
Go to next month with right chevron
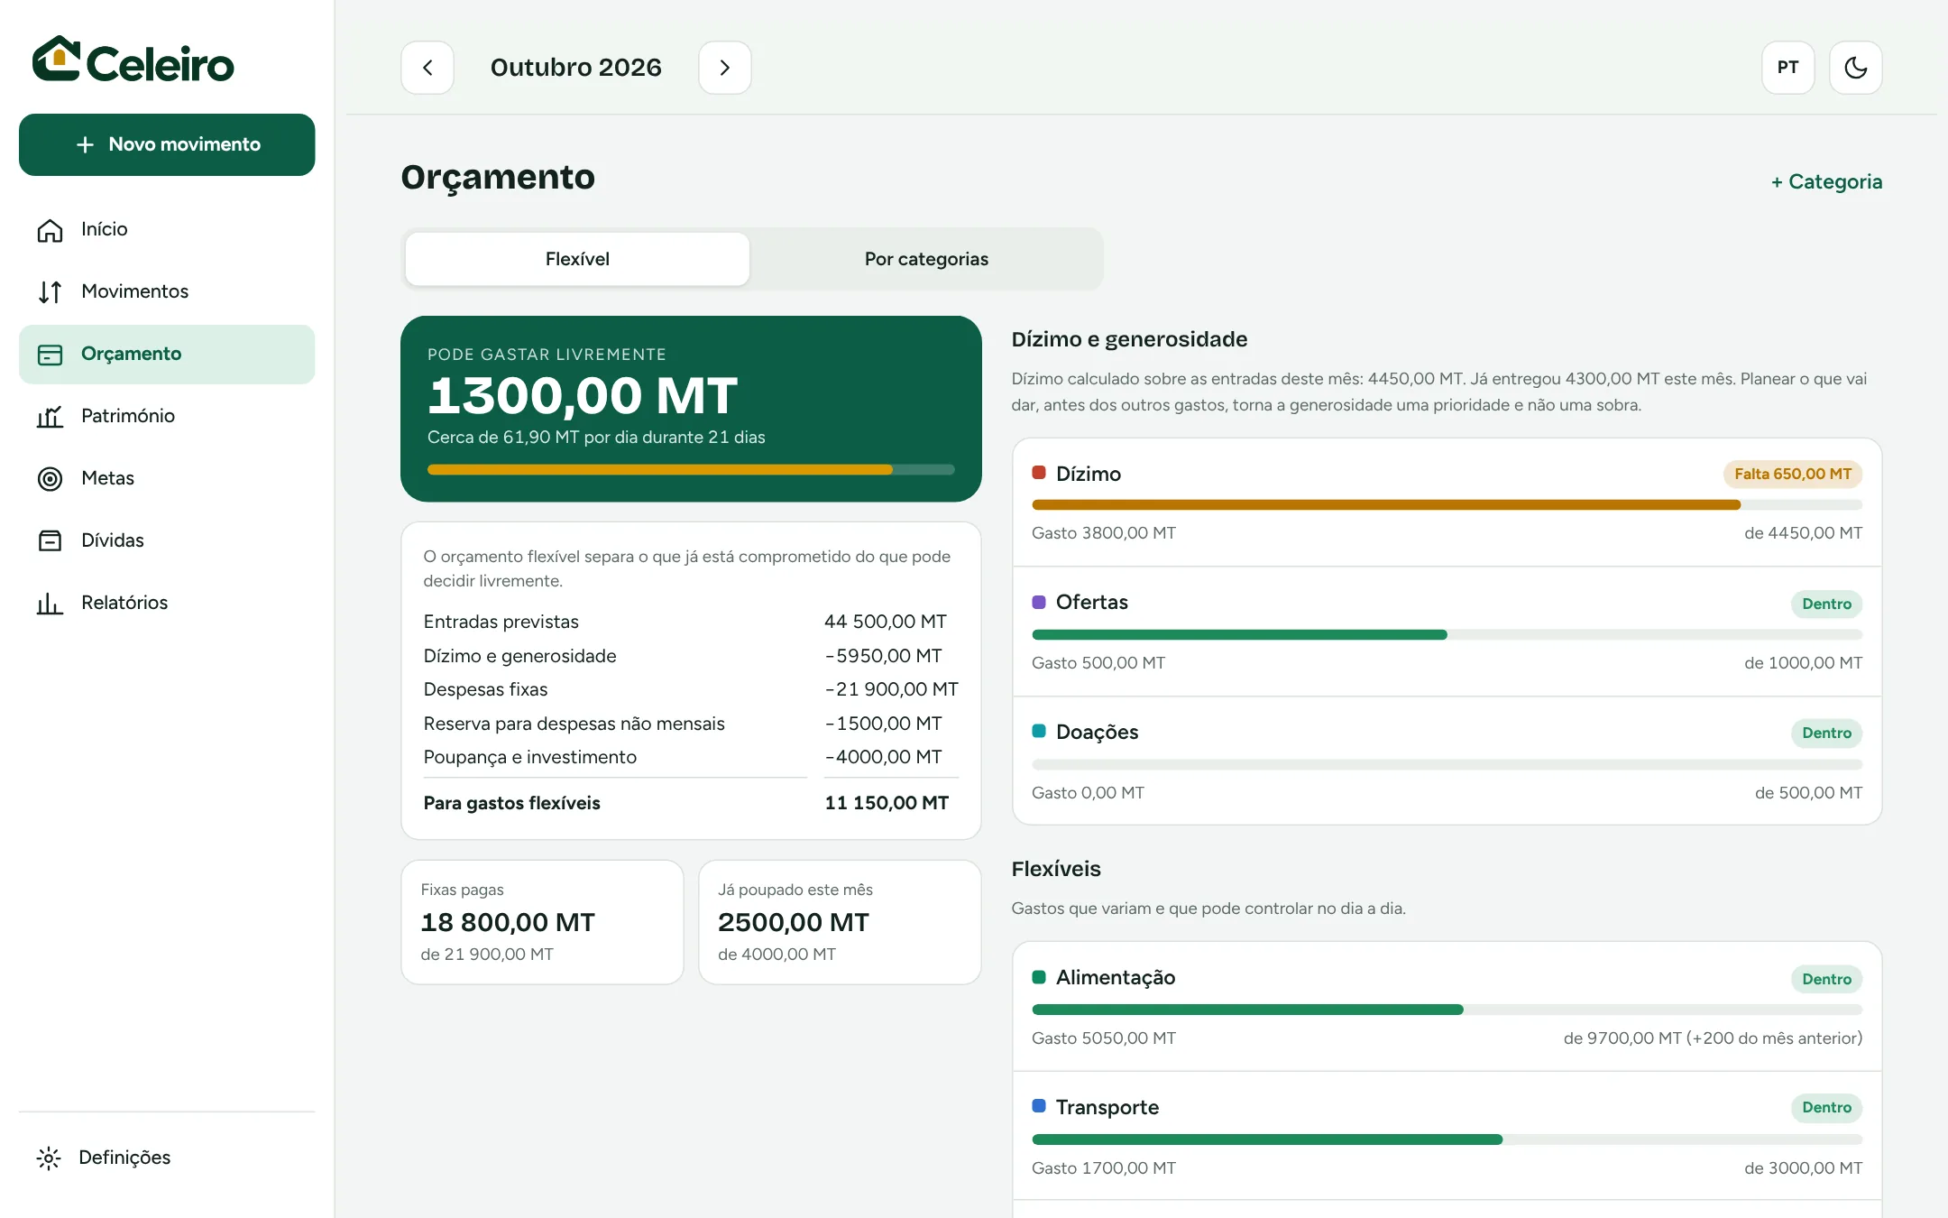click(x=724, y=68)
